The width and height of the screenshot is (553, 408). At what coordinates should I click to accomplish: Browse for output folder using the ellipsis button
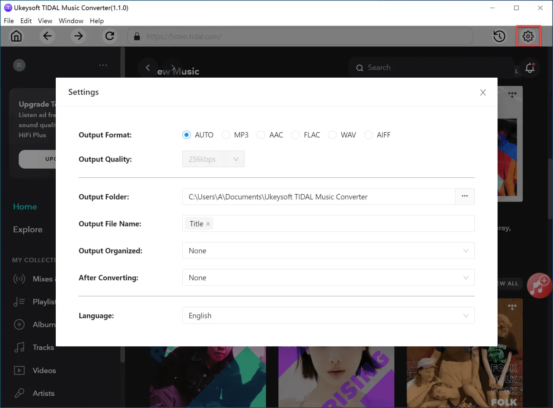tap(465, 196)
